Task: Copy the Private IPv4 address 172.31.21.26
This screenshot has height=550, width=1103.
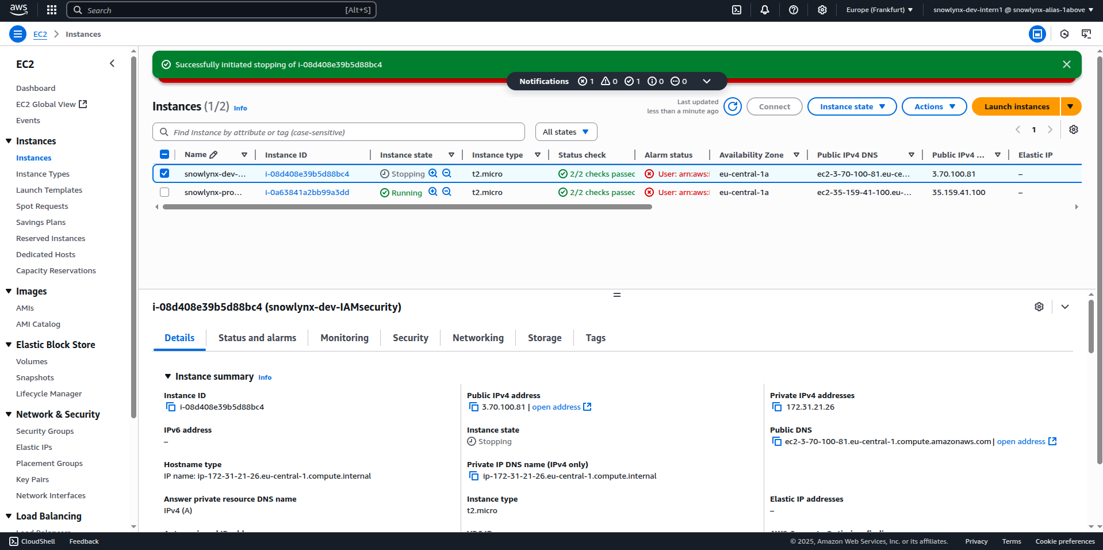Action: click(777, 407)
